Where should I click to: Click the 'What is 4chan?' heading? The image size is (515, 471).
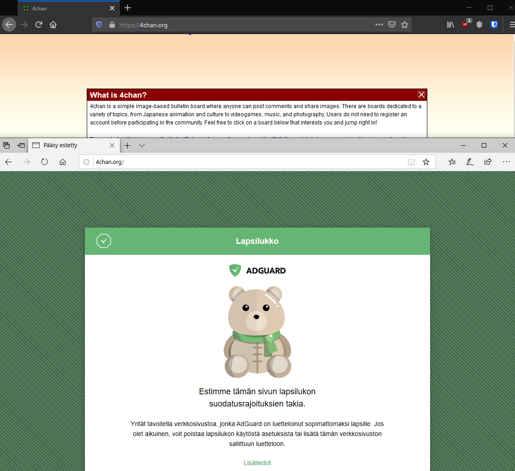[x=118, y=95]
